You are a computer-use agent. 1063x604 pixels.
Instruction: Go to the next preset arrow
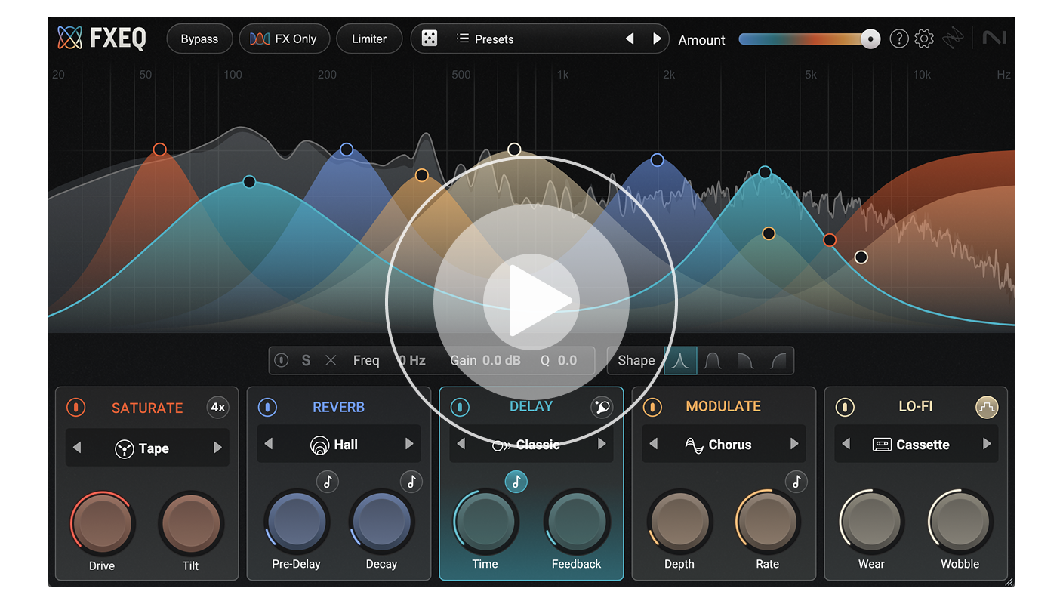pyautogui.click(x=657, y=39)
